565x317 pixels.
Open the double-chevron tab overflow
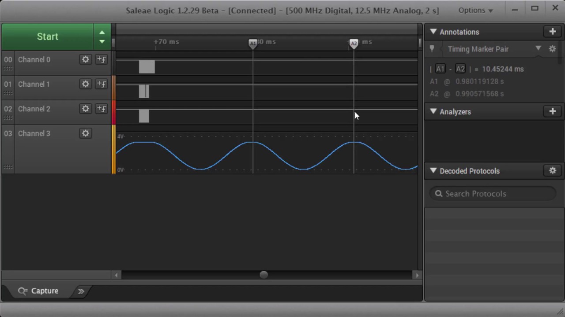81,291
